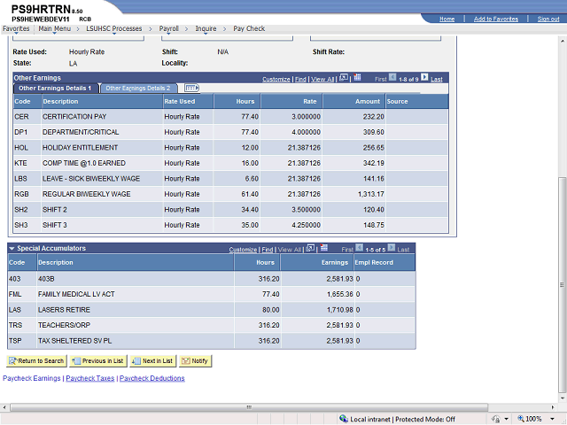Click the horizontal scrollbar thumb
Screen dimensions: 567x425
(x=249, y=407)
